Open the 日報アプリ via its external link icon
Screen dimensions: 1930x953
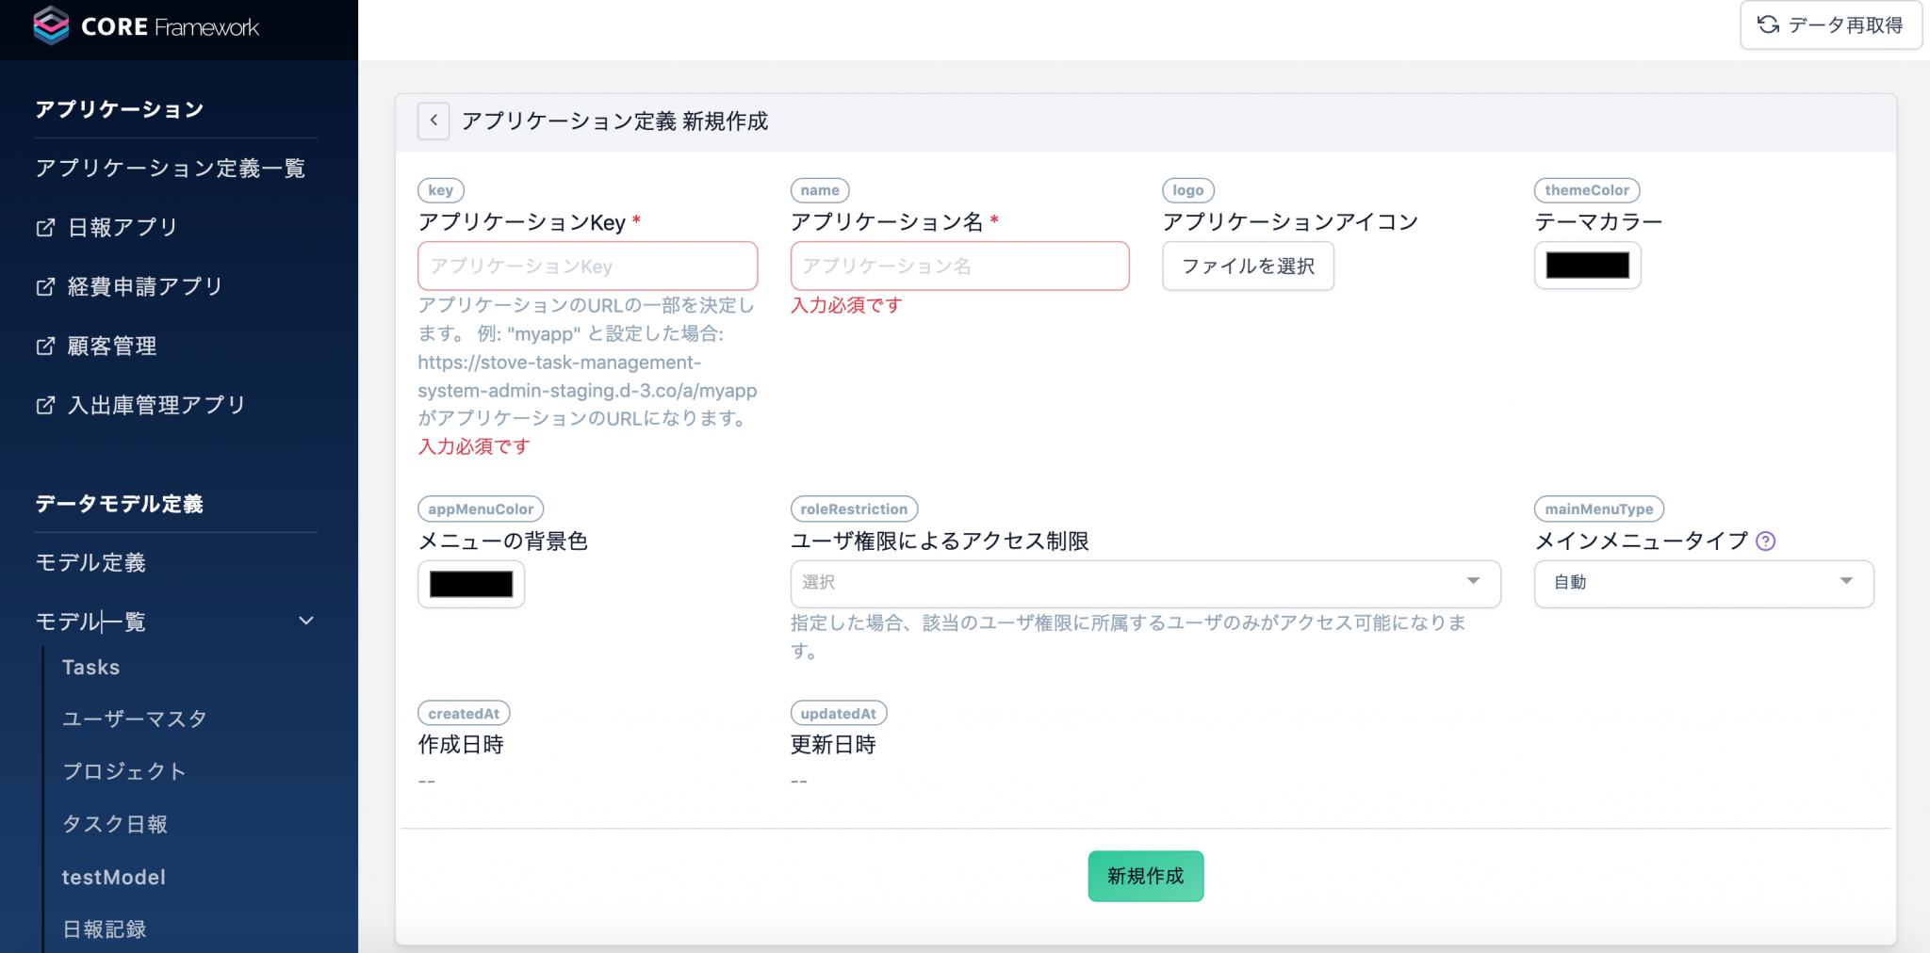(44, 227)
